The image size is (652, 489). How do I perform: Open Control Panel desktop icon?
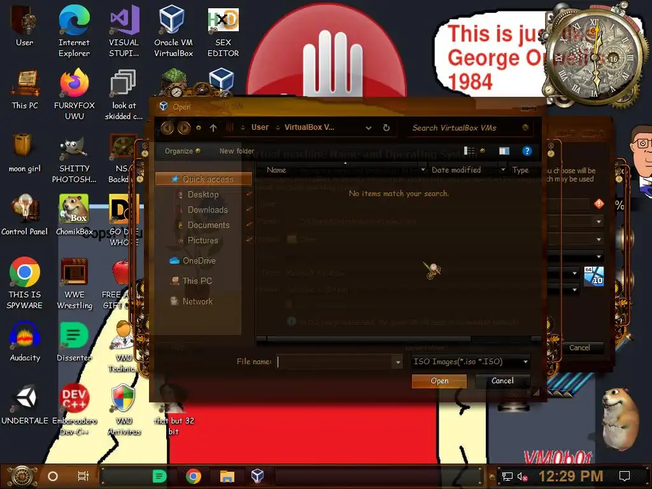[25, 215]
